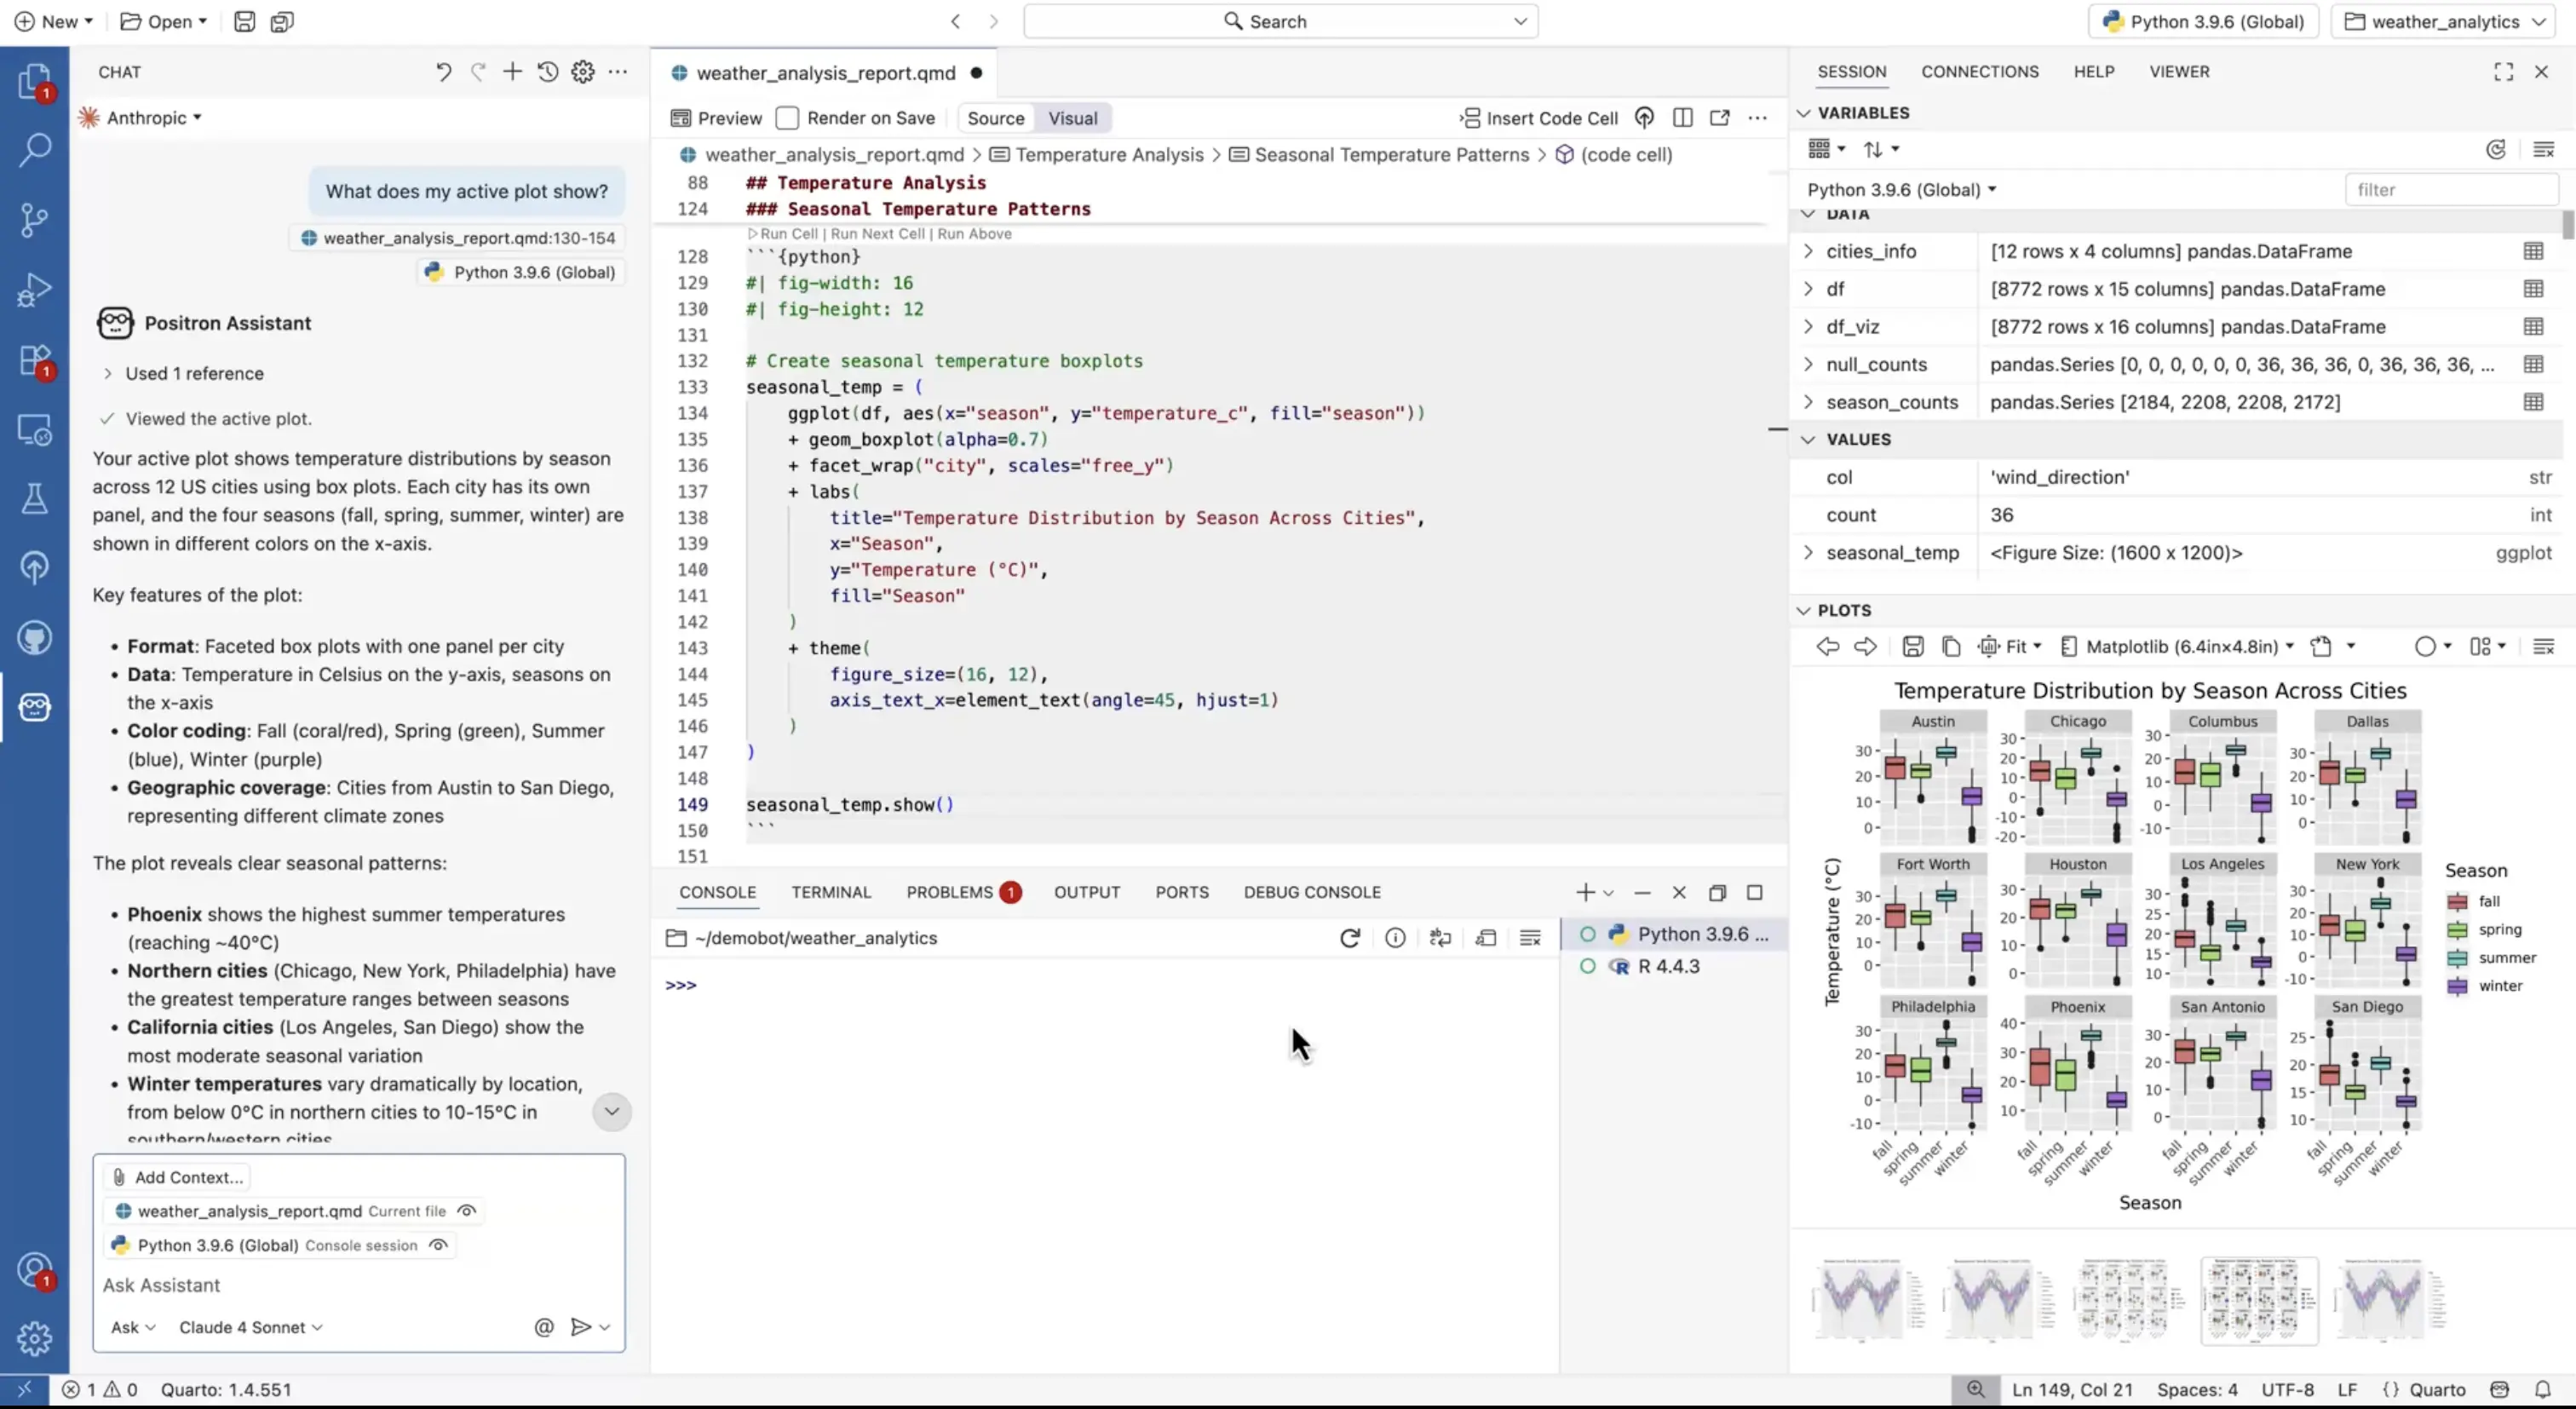
Task: Click the Ask Assistant input field
Action: coord(358,1285)
